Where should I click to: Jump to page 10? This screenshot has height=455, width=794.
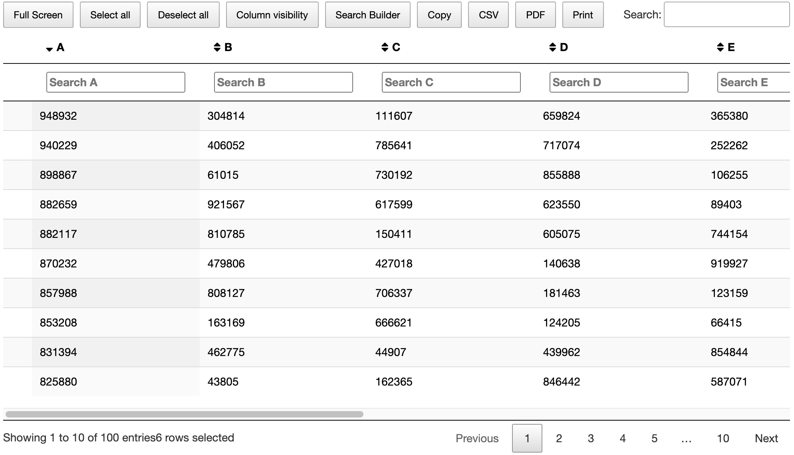[x=723, y=438]
